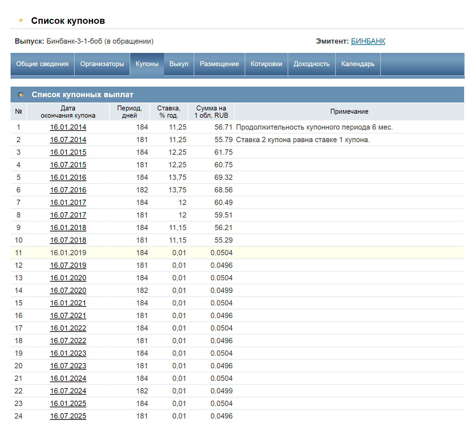
Task: Select the highlighted date 16.01.2019
Action: pos(68,253)
